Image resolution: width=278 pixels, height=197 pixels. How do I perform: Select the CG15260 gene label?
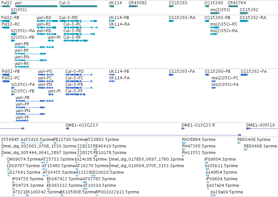coord(214,3)
